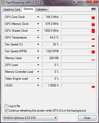The image size is (99, 123).
Task: Switch to the Validation tab
Action: [x=42, y=9]
